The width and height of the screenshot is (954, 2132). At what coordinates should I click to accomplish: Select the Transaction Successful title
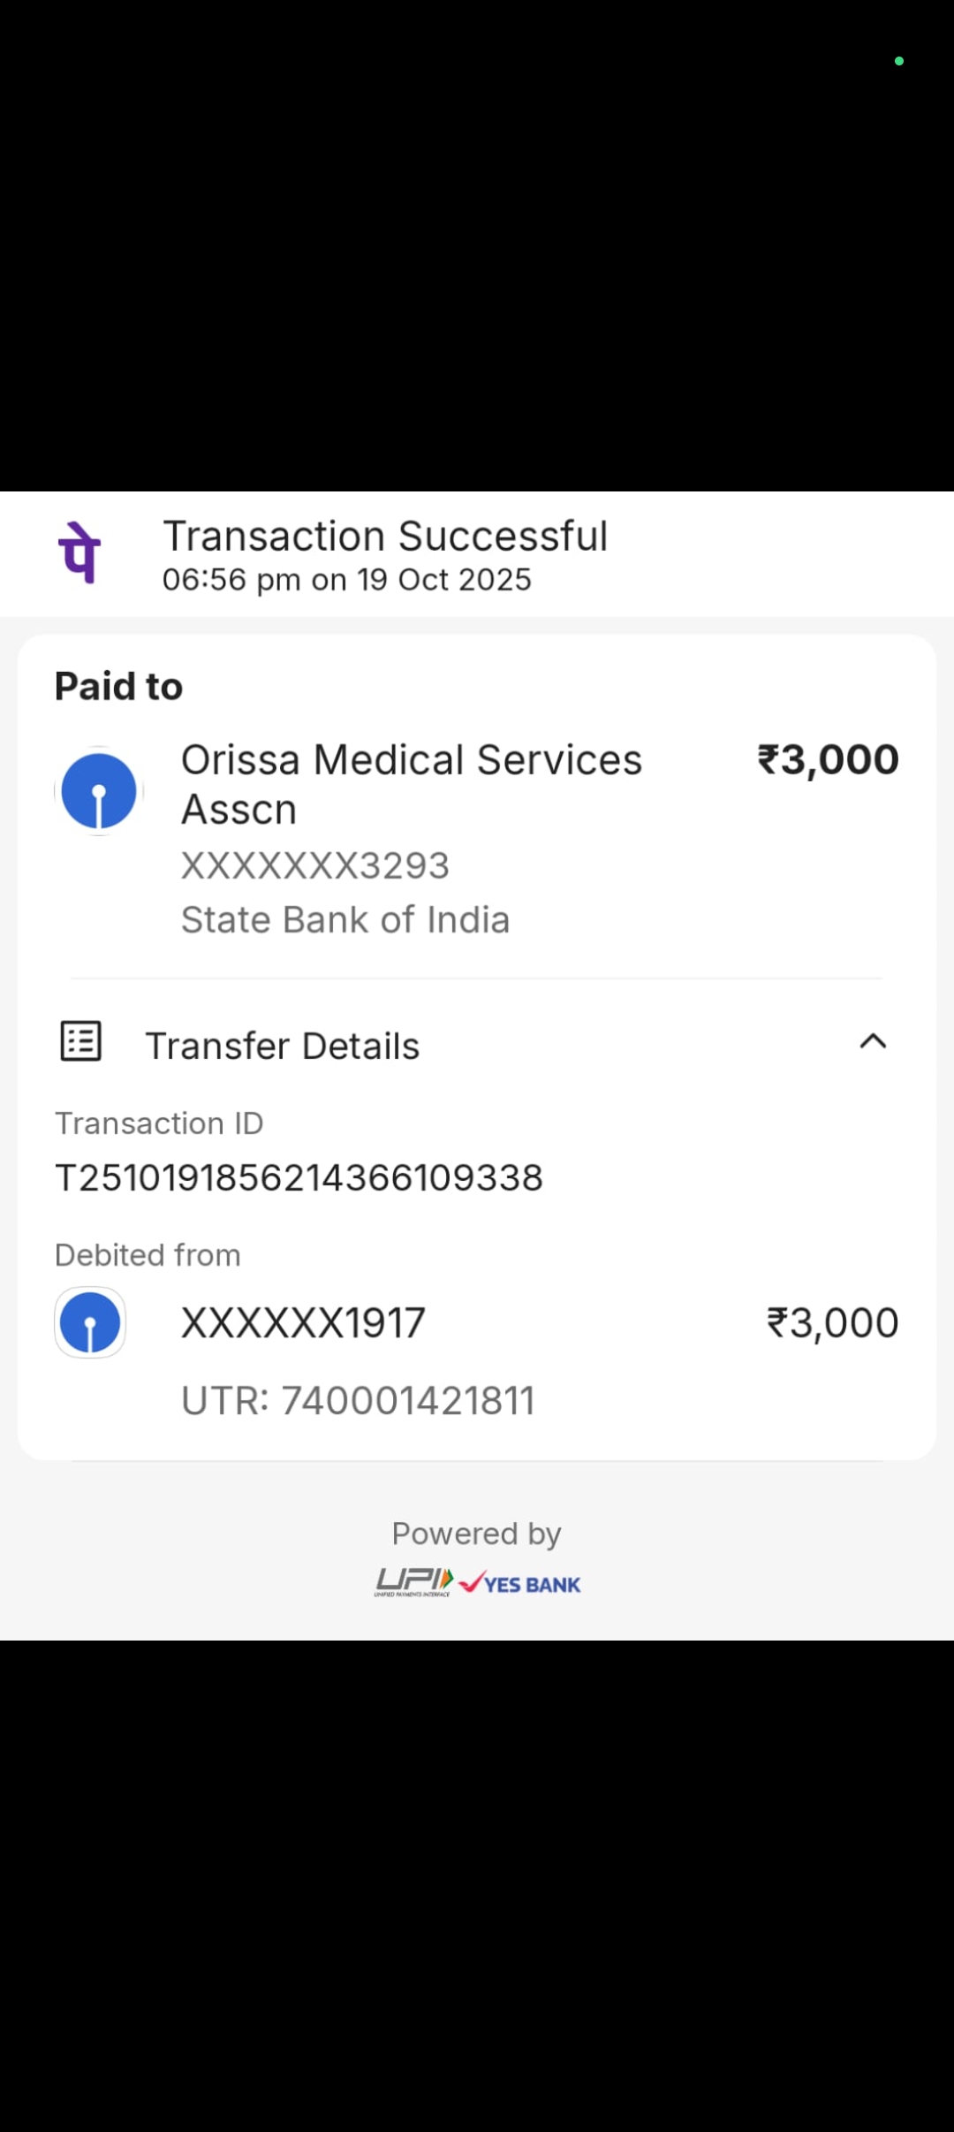coord(385,537)
